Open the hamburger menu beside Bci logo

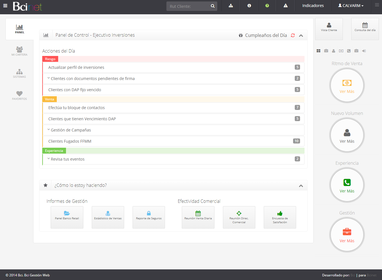[x=5, y=6]
